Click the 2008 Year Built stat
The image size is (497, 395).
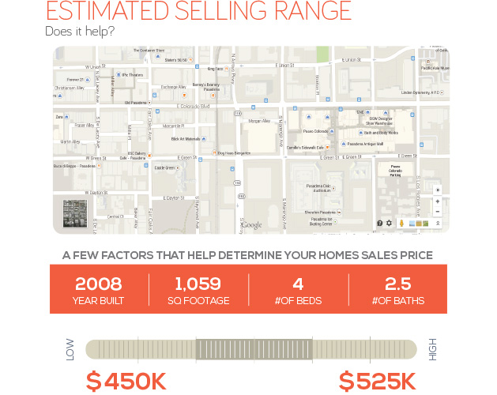(99, 290)
